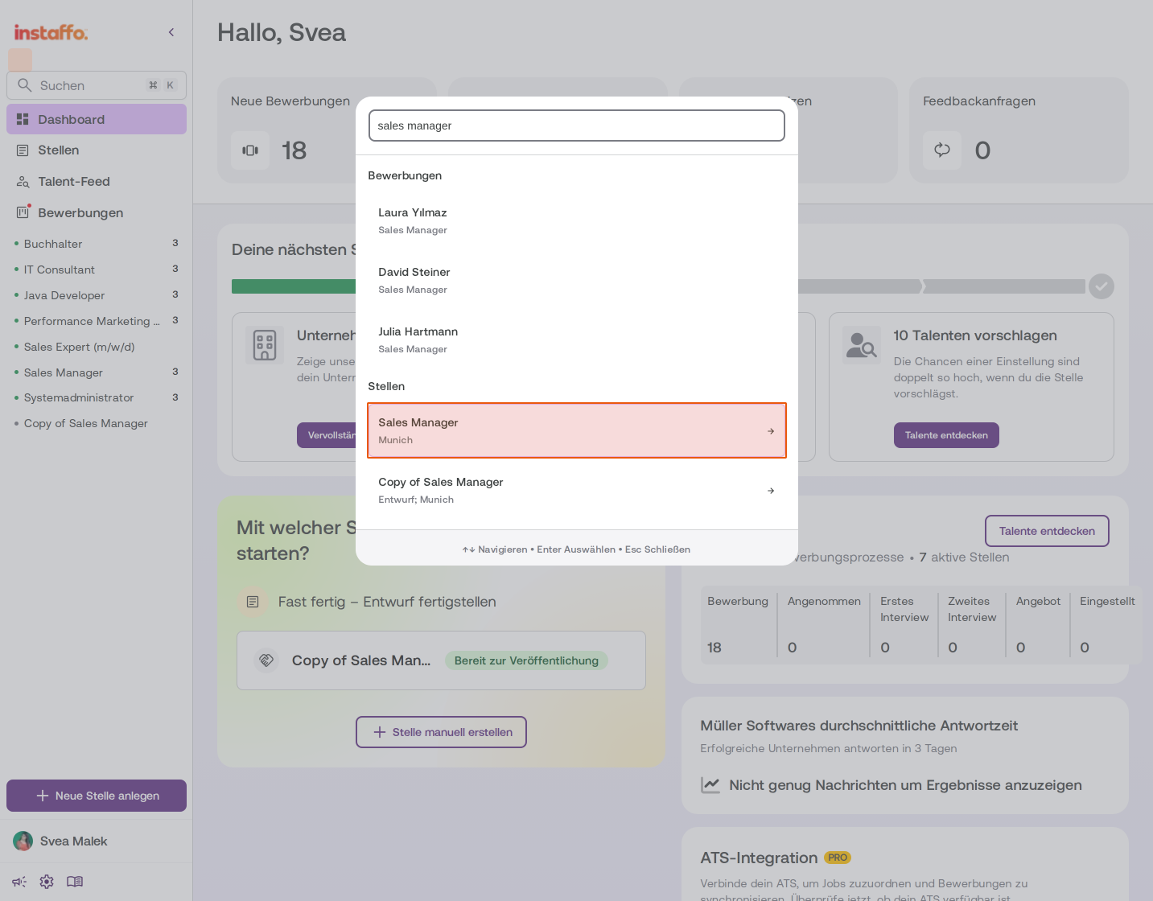Open David Steiner application result
This screenshot has height=901, width=1153.
tap(577, 281)
